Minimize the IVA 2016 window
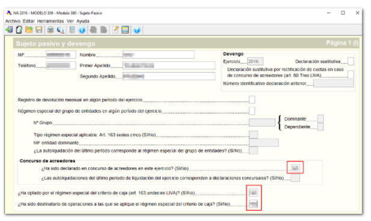The height and width of the screenshot is (221, 371). click(329, 13)
